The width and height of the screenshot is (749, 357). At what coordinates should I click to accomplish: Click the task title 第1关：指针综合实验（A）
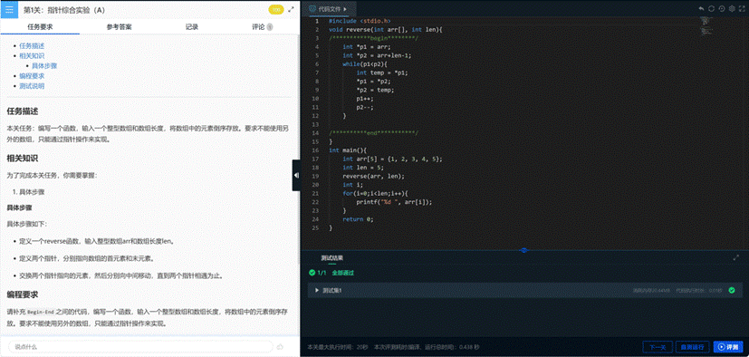tap(64, 10)
